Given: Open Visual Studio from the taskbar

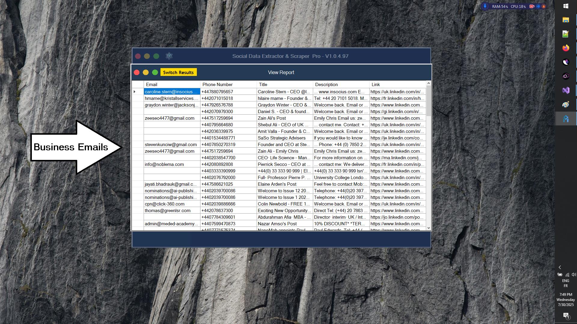Looking at the screenshot, I should [566, 90].
